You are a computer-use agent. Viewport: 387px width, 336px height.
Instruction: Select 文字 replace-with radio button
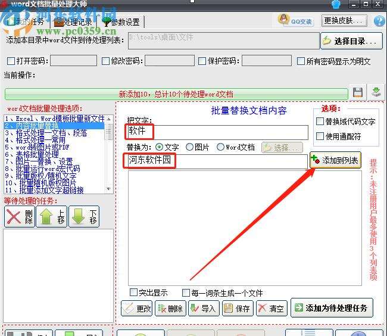coord(159,147)
